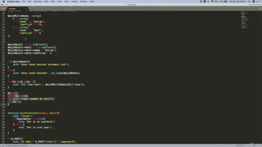Click 'Het is de waarheid' string
This screenshot has width=262, height=147.
pos(40,122)
